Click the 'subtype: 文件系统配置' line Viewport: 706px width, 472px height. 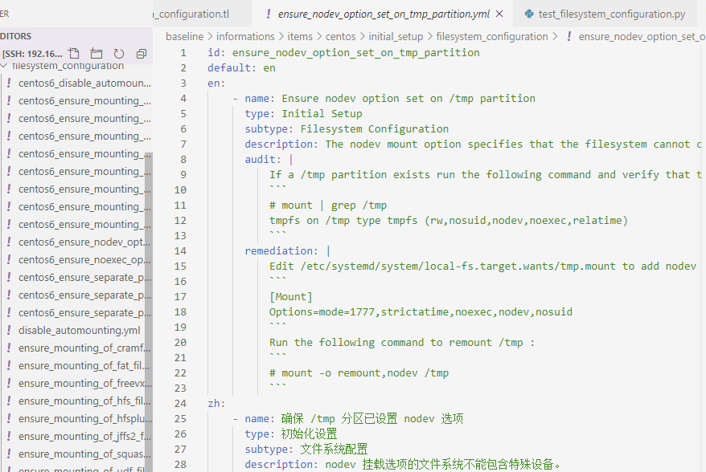[x=306, y=449]
